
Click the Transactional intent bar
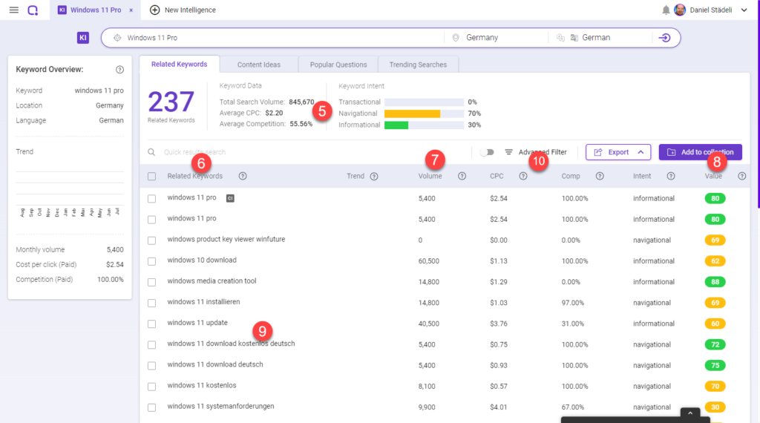(424, 102)
